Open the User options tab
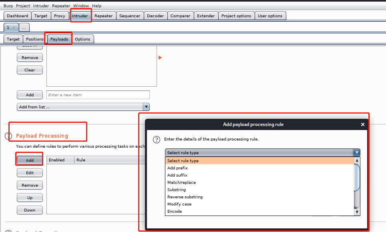 coord(270,16)
